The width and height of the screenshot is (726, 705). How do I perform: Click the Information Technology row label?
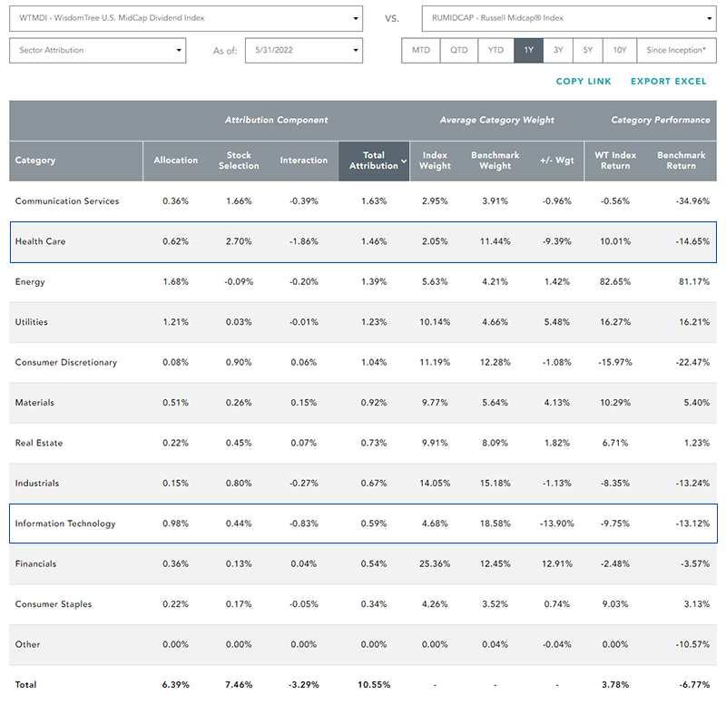[65, 524]
